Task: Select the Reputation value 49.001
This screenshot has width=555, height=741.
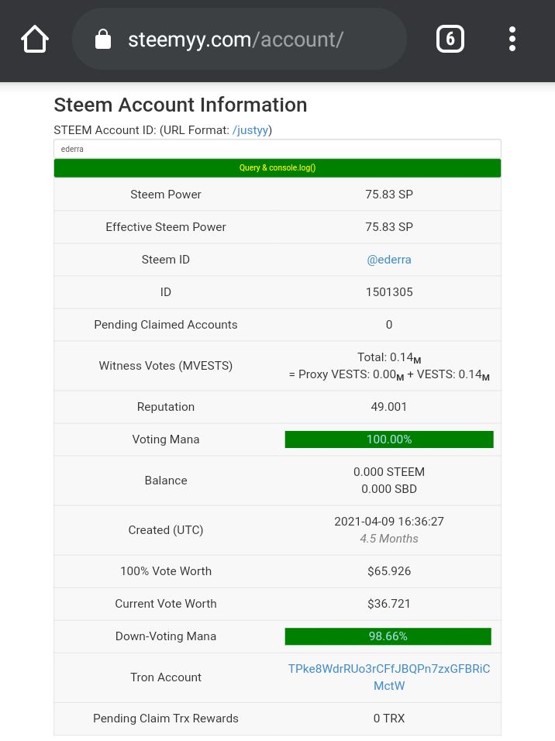Action: 389,407
